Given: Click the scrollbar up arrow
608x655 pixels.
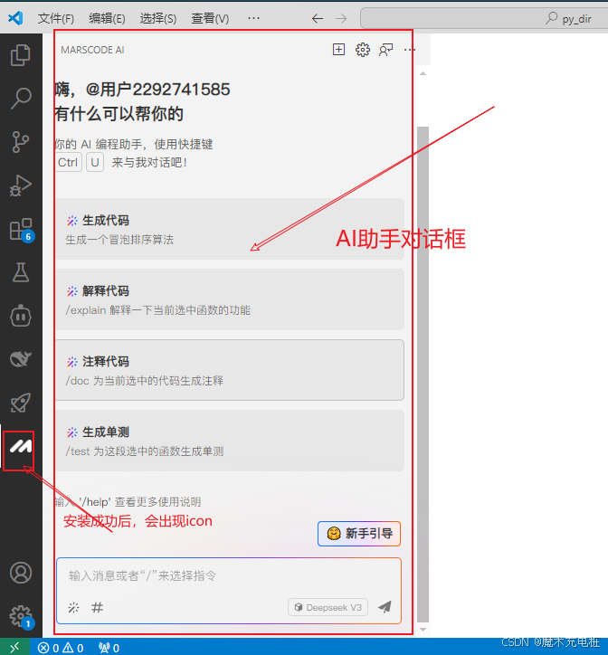Looking at the screenshot, I should coord(423,73).
